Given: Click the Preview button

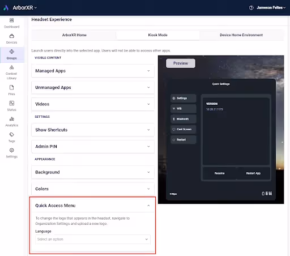Looking at the screenshot, I should tap(181, 63).
